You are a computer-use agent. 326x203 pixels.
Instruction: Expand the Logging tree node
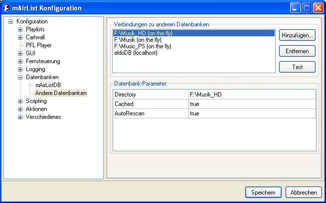20,69
